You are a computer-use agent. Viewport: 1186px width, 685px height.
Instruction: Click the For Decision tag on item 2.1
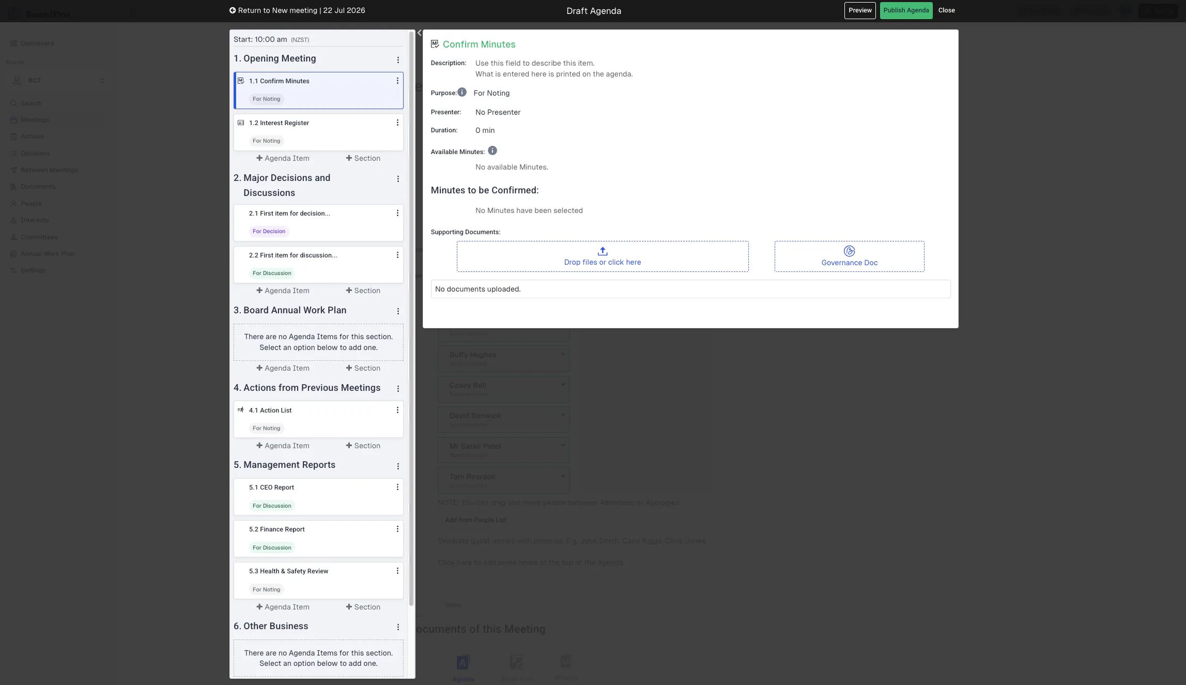[x=269, y=231]
